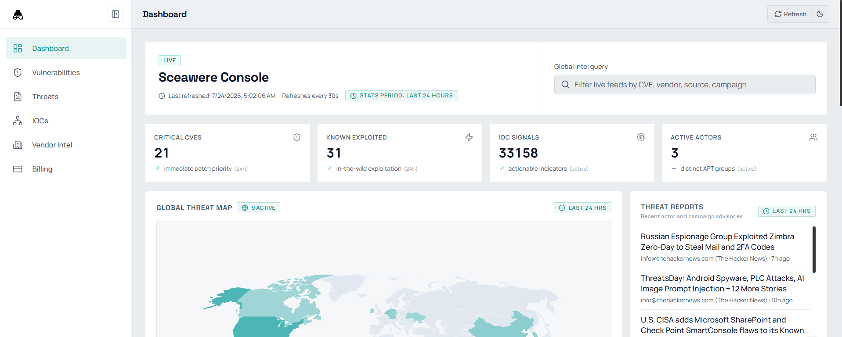Open the Known Exploited count 31
This screenshot has height=337, width=842.
click(334, 153)
